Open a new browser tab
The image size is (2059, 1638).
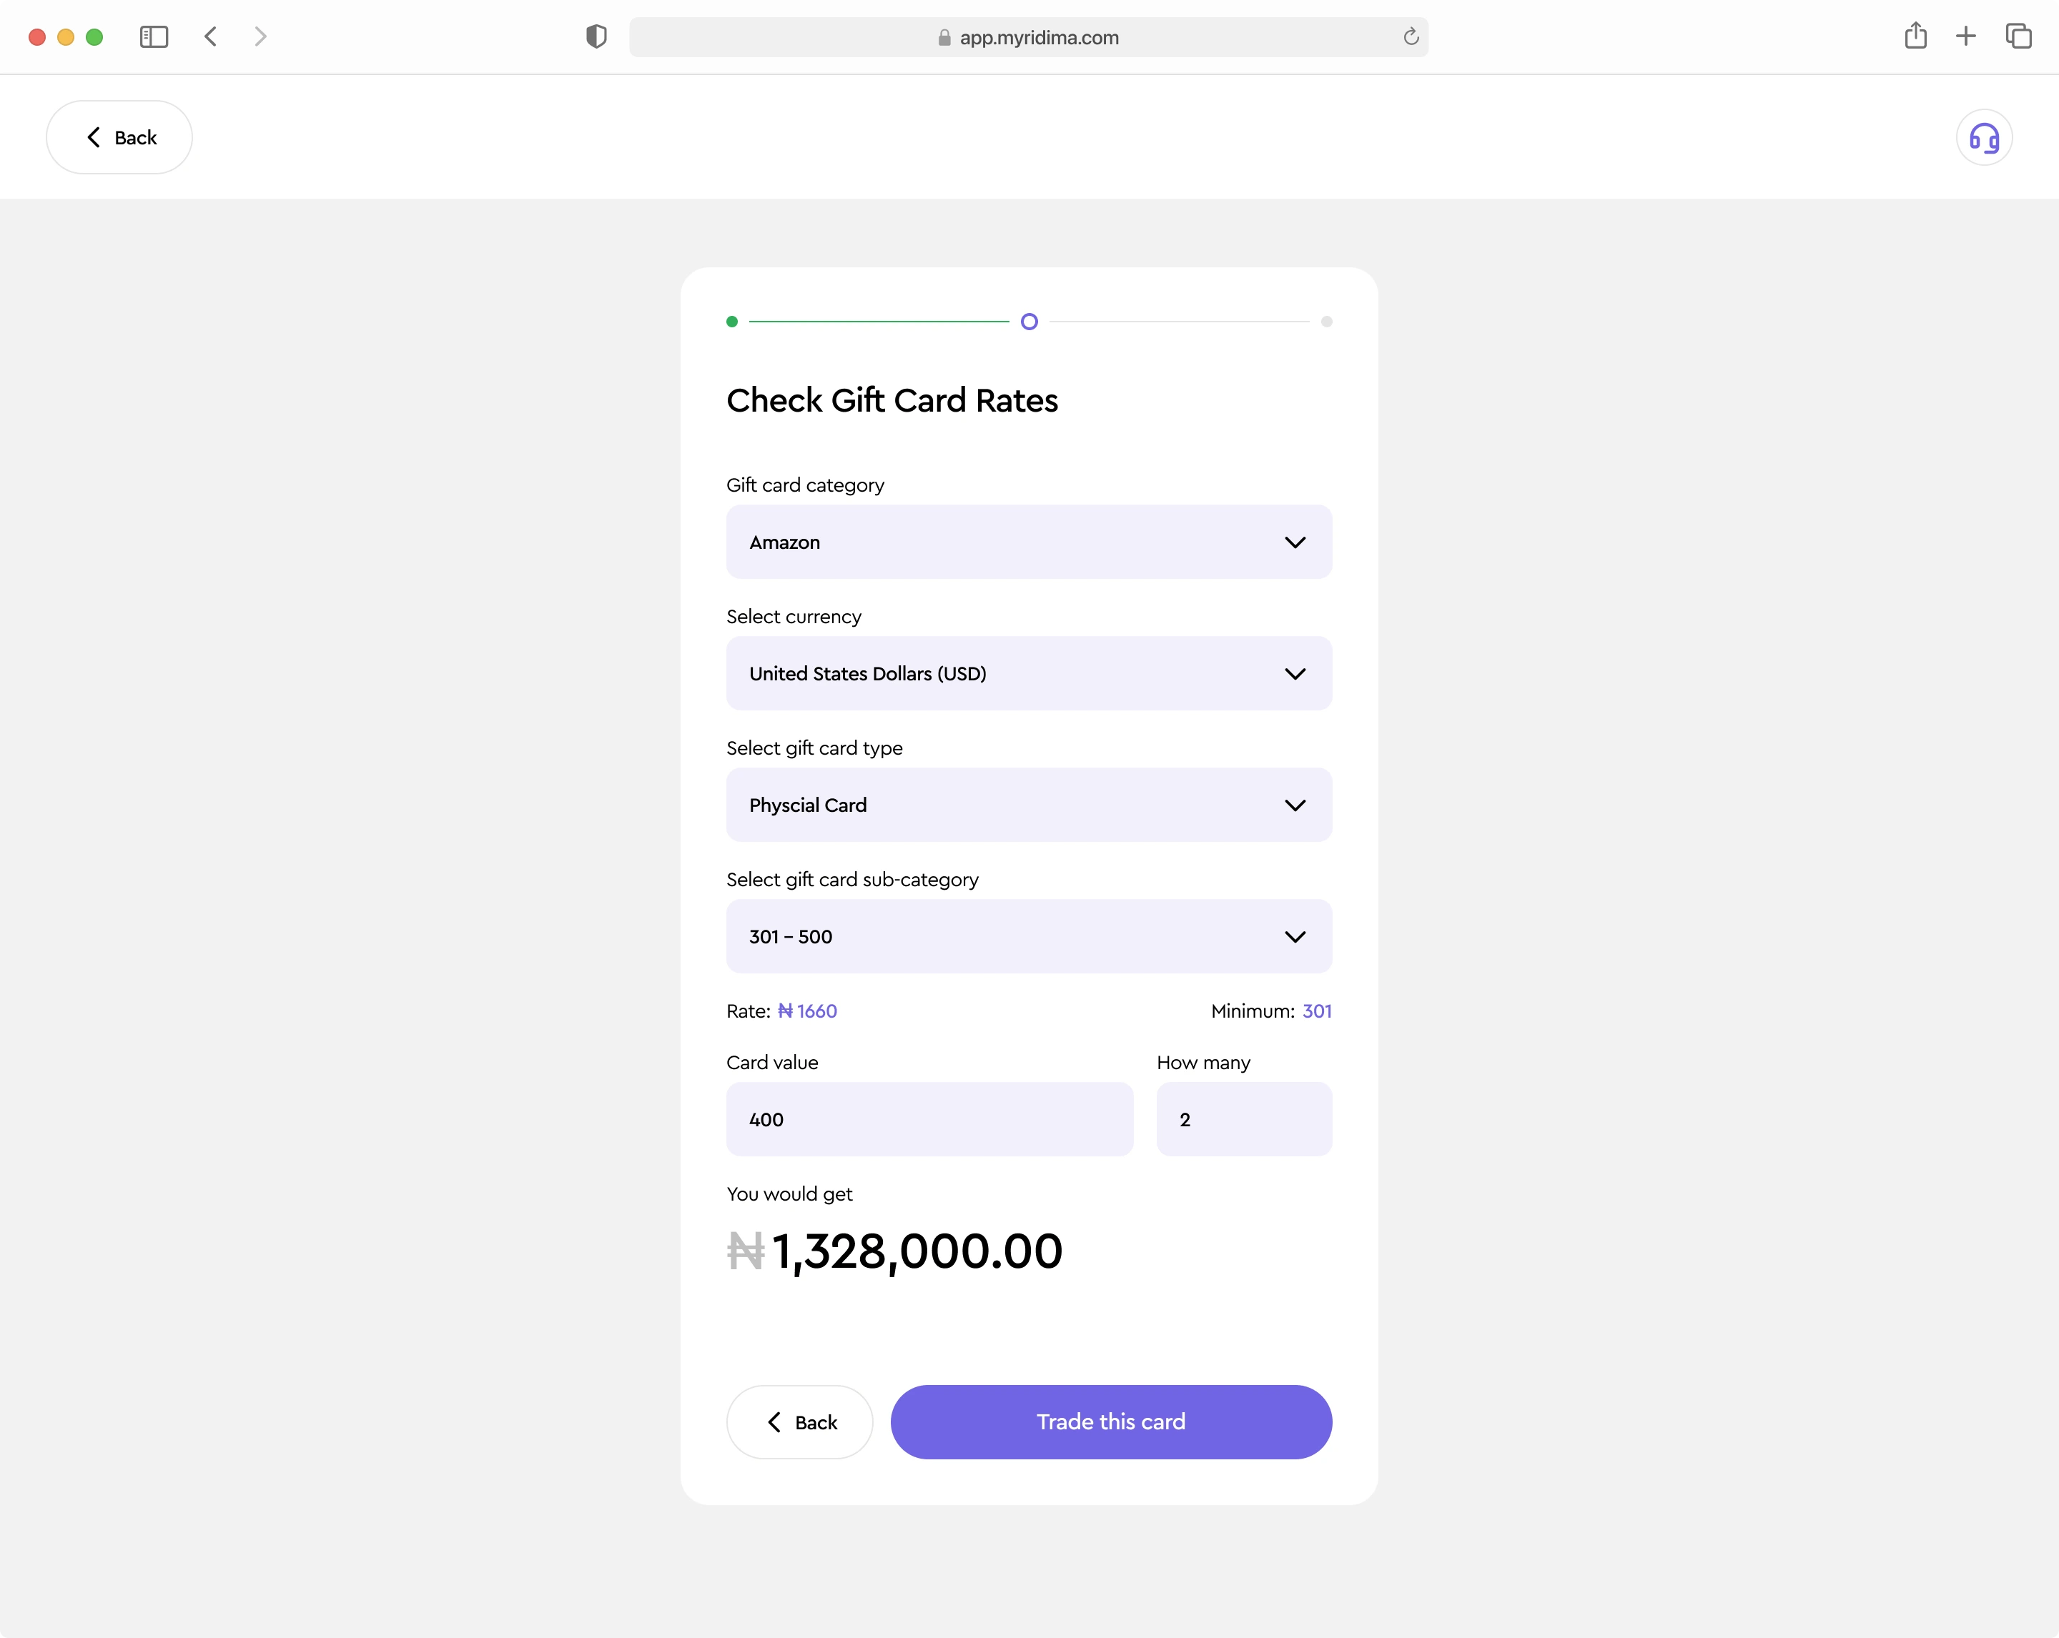1965,37
